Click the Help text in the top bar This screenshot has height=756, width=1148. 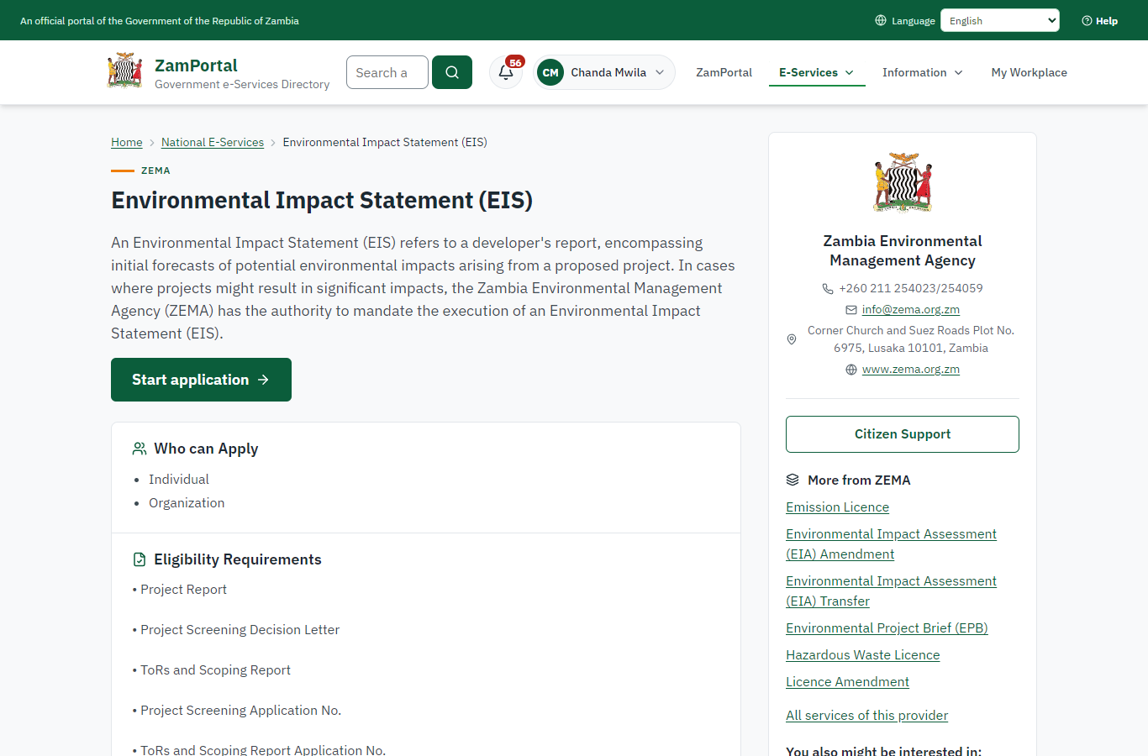point(1107,21)
